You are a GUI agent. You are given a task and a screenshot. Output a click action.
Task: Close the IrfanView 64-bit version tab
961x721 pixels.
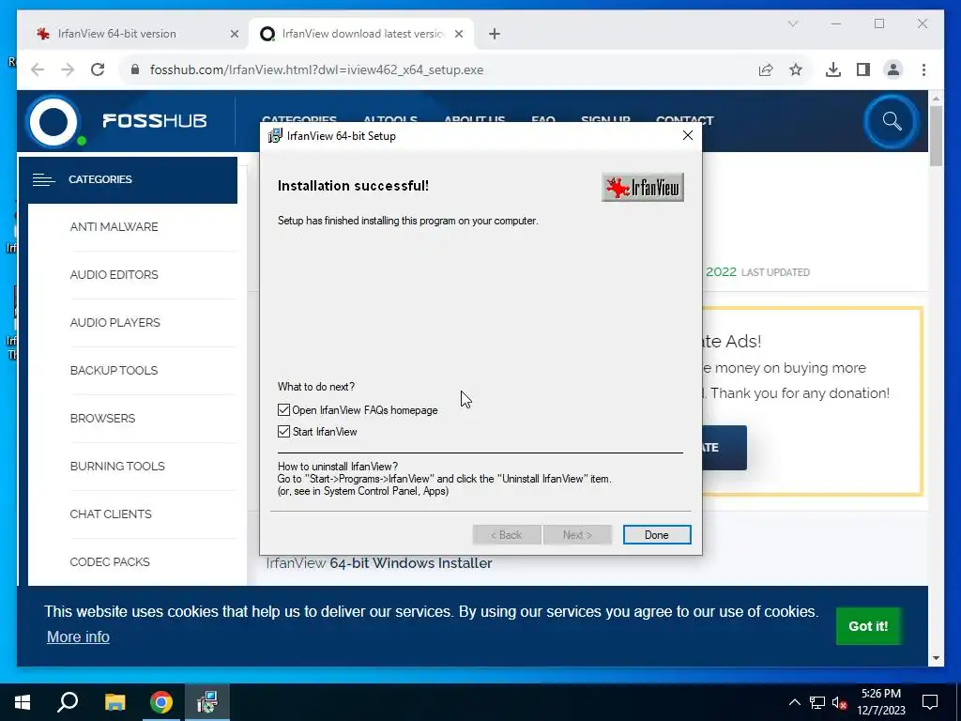[x=234, y=35]
